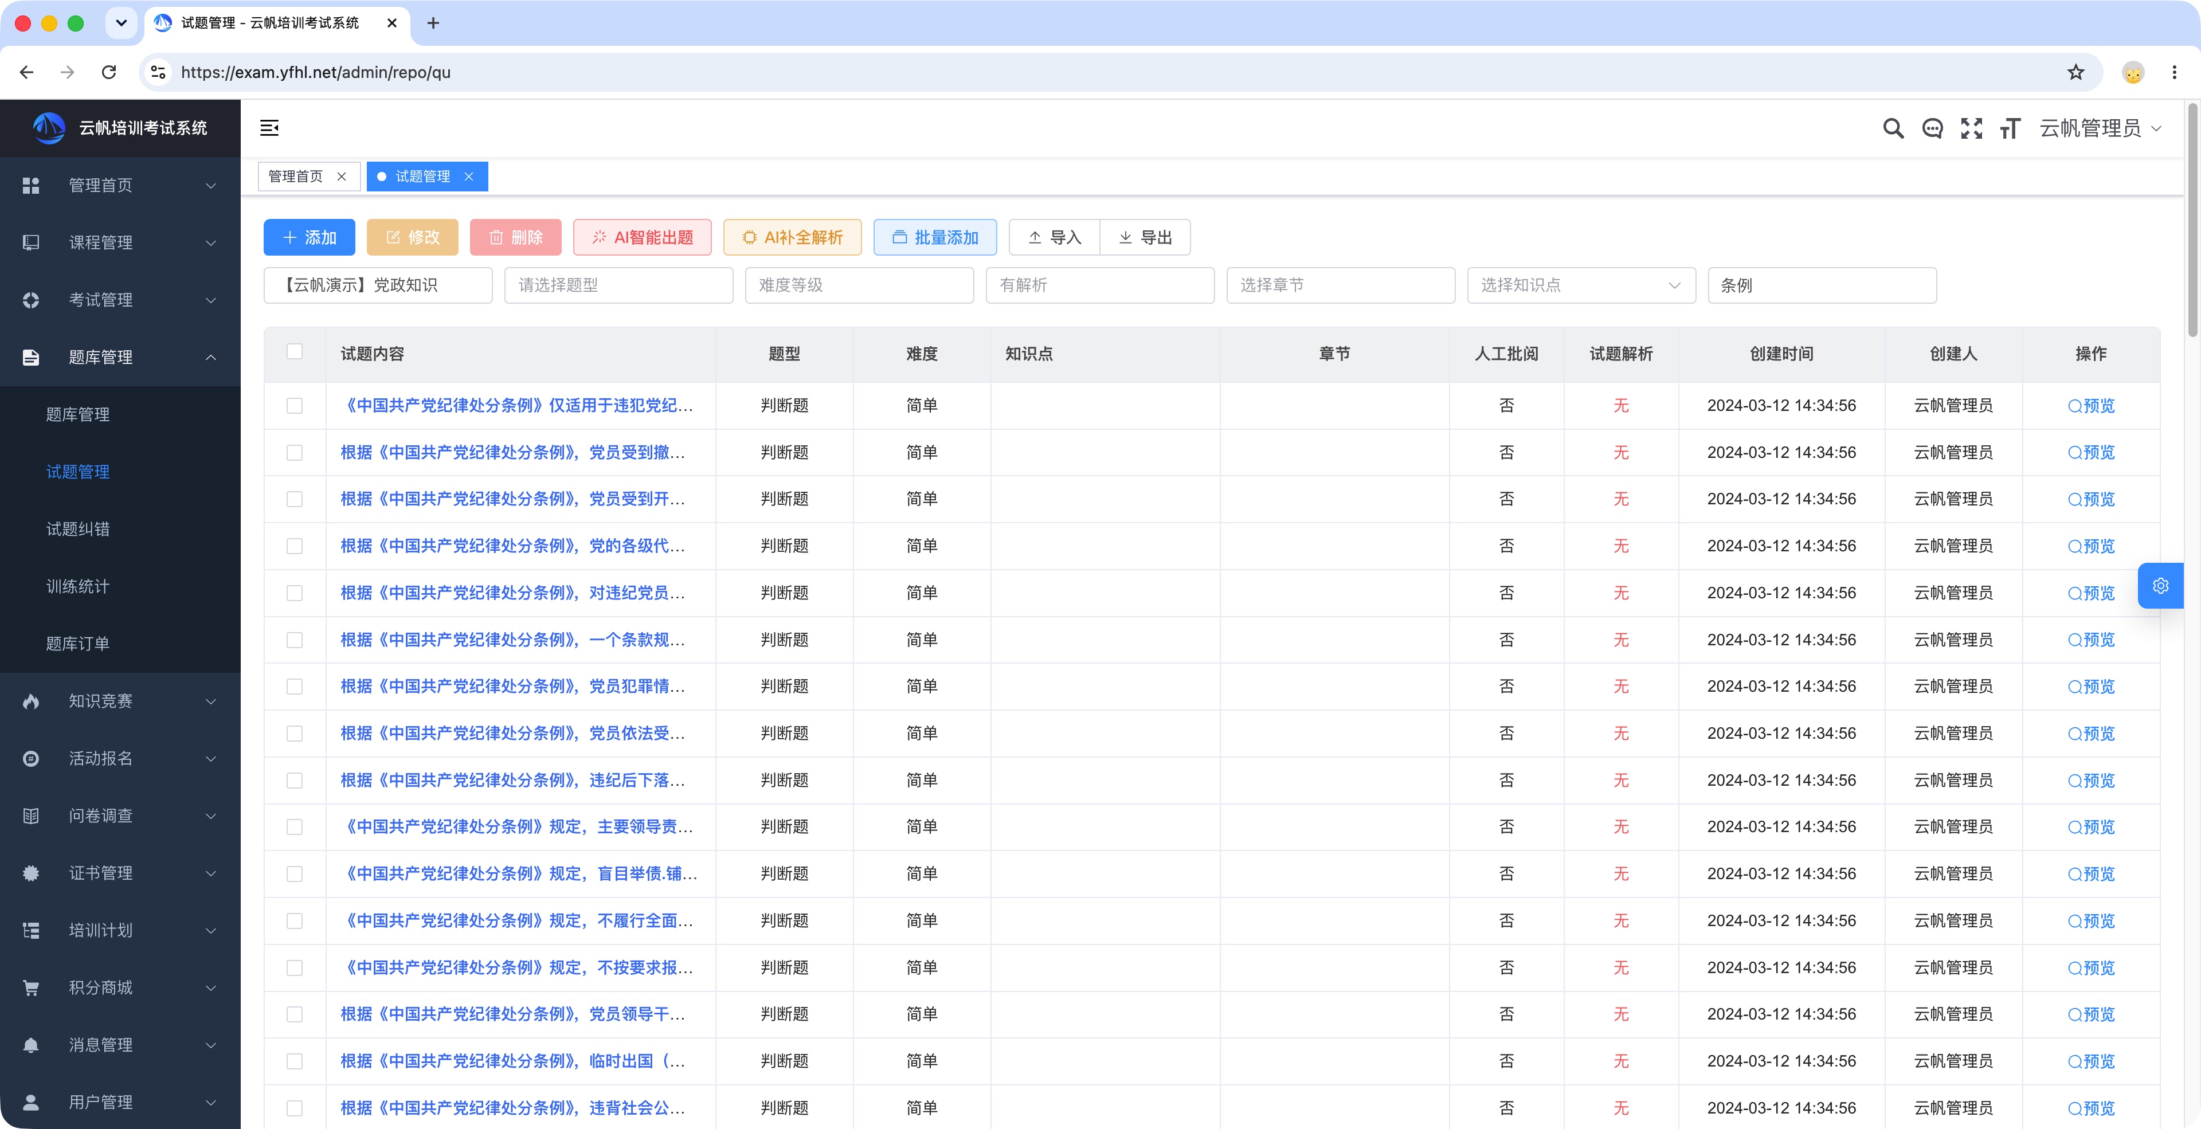Open the floating settings gear panel
2201x1129 pixels.
pos(2161,586)
